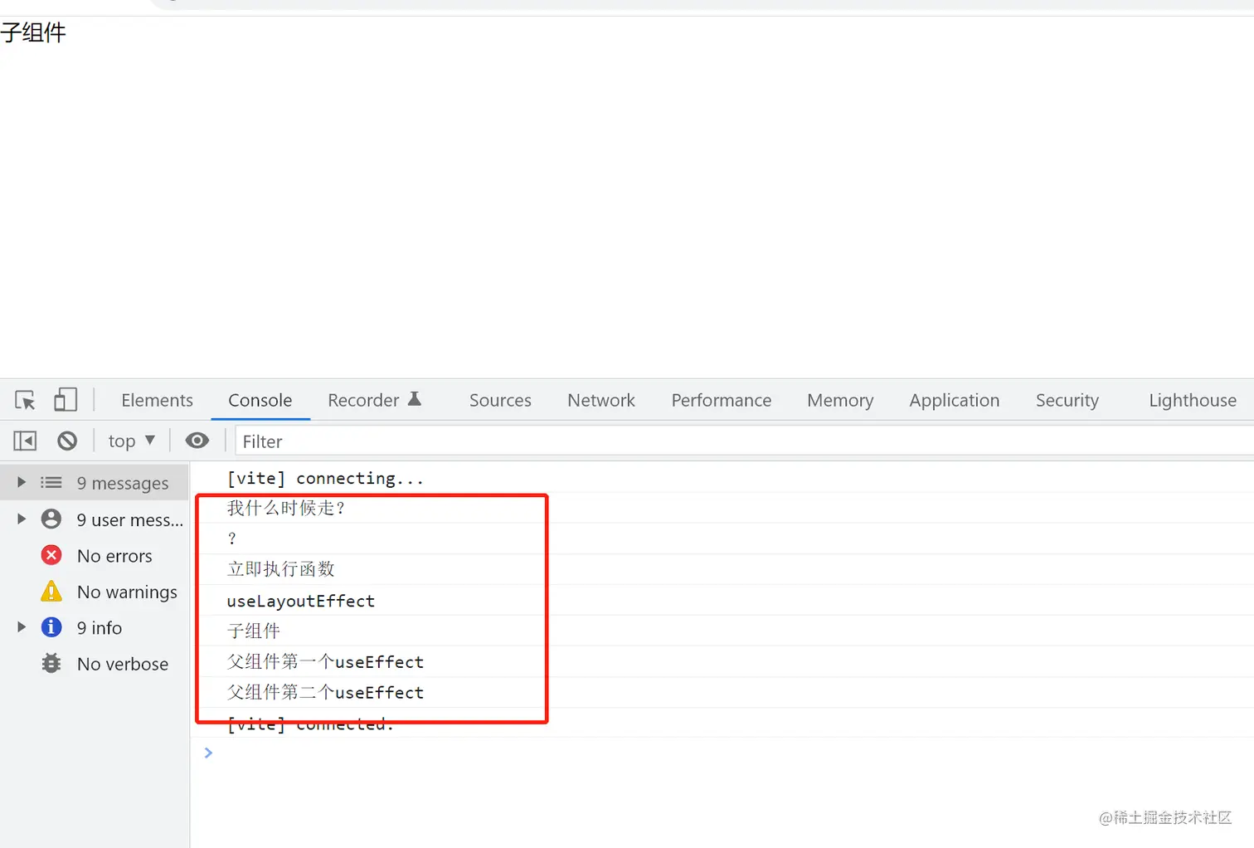1254x848 pixels.
Task: Clear the console with the ban icon
Action: 67,441
